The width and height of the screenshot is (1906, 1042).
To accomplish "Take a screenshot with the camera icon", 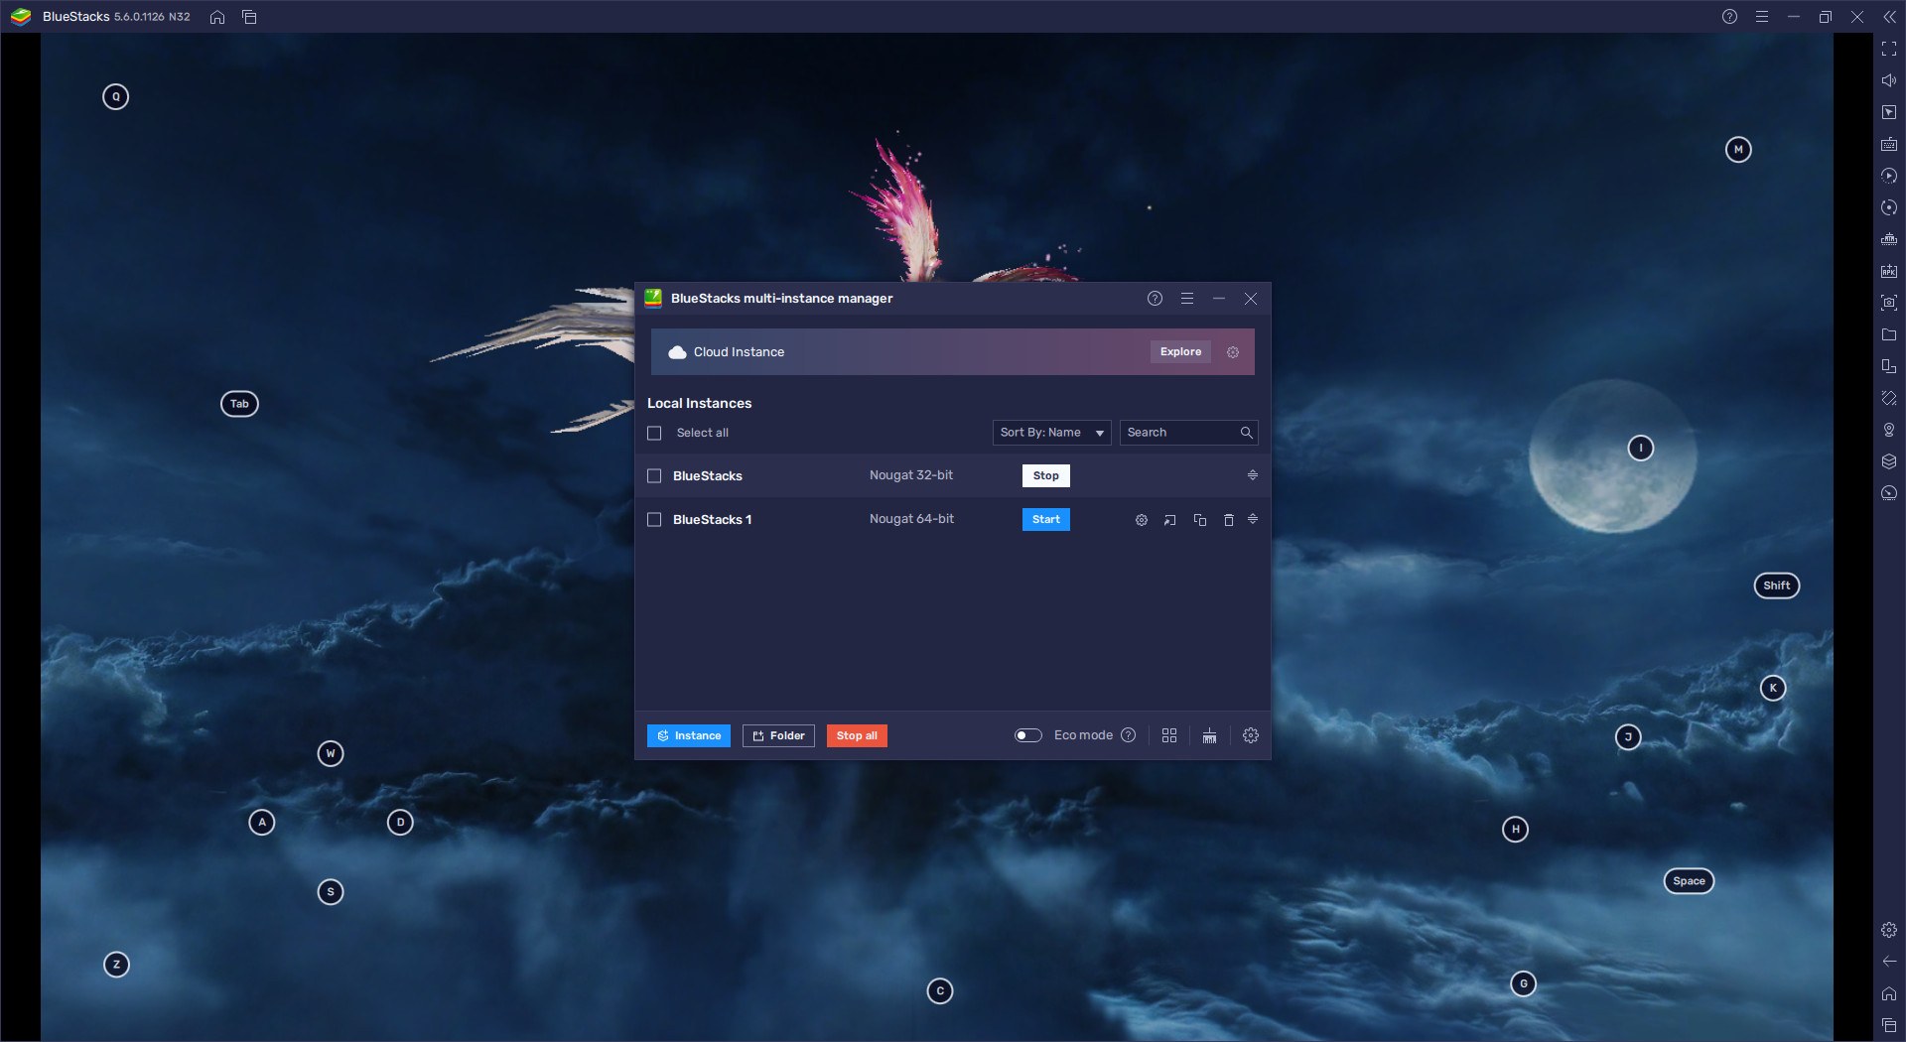I will (1889, 303).
